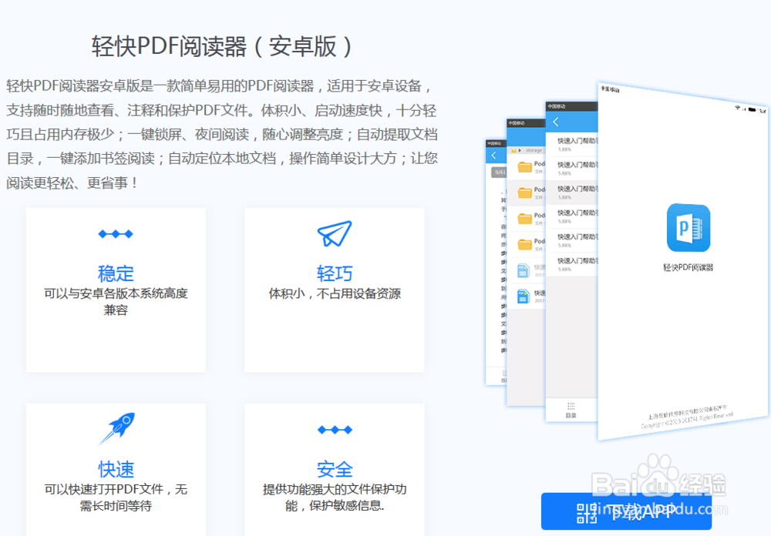Select the 稳定 feature diamond icon
The height and width of the screenshot is (536, 771).
116,234
